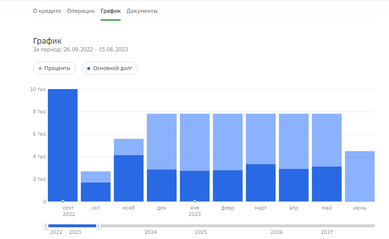This screenshot has height=239, width=389.
Task: Click the 10 тыс axis label
Action: point(38,89)
